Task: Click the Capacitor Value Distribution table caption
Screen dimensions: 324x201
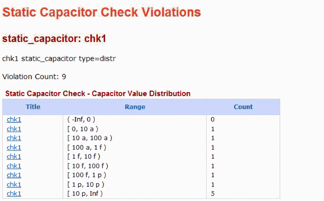Action: click(98, 94)
